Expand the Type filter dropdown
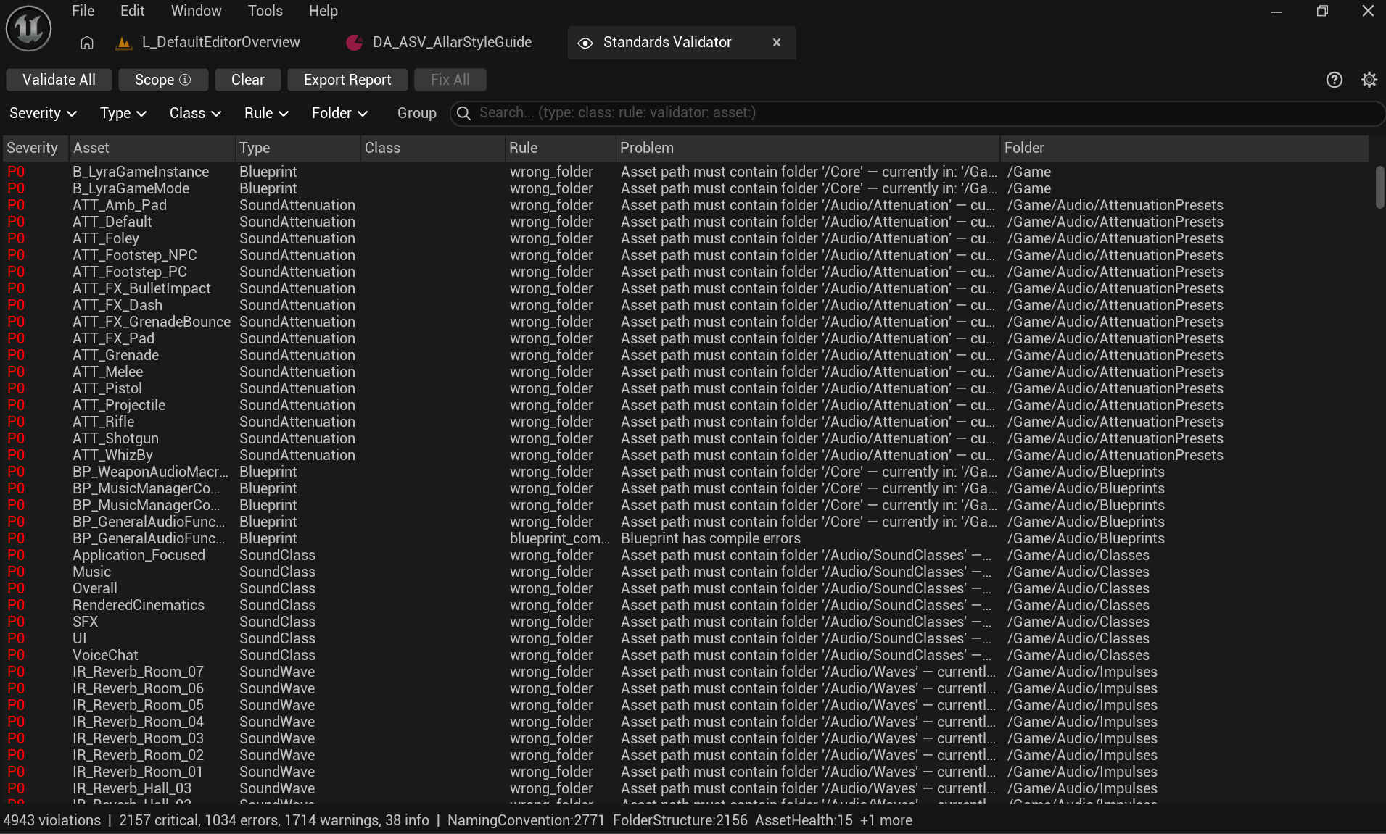Image resolution: width=1386 pixels, height=834 pixels. (123, 113)
